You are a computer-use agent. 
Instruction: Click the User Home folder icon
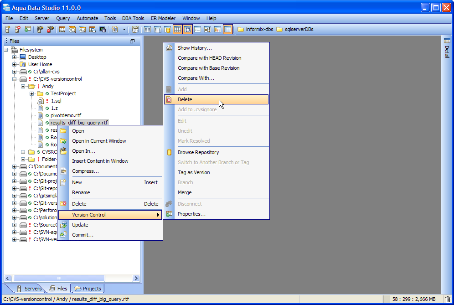[23, 64]
